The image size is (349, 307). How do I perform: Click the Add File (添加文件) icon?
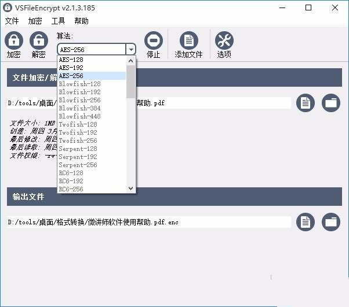189,40
